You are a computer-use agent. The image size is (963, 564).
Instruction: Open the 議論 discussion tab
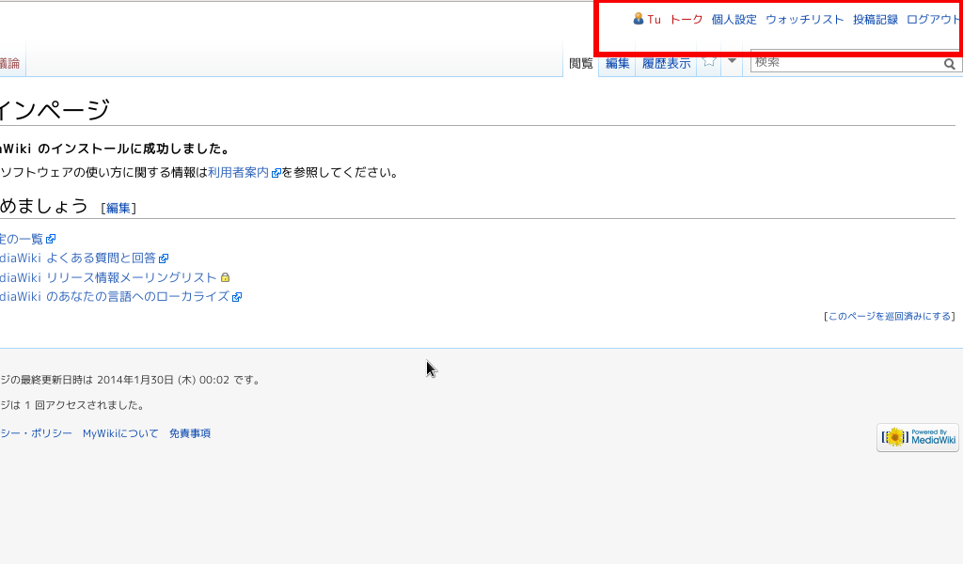point(9,63)
